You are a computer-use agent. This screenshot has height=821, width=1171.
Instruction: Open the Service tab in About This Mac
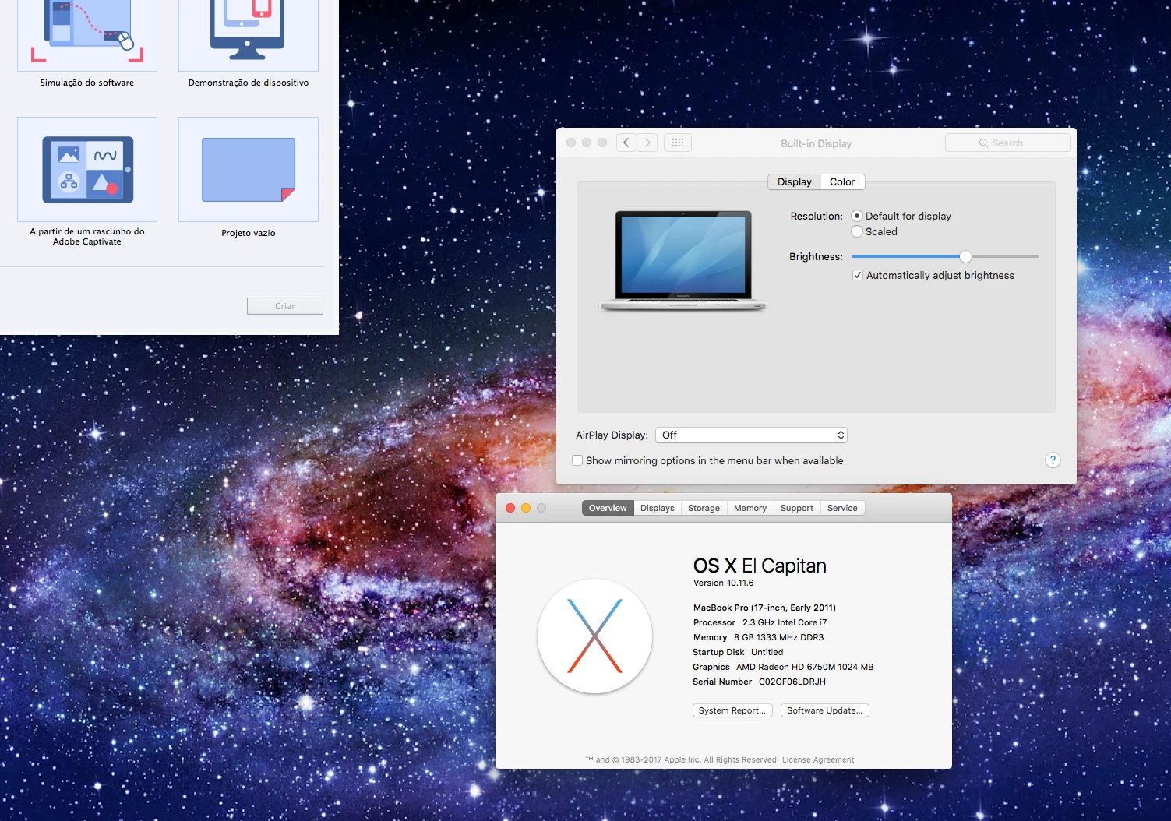(x=842, y=508)
